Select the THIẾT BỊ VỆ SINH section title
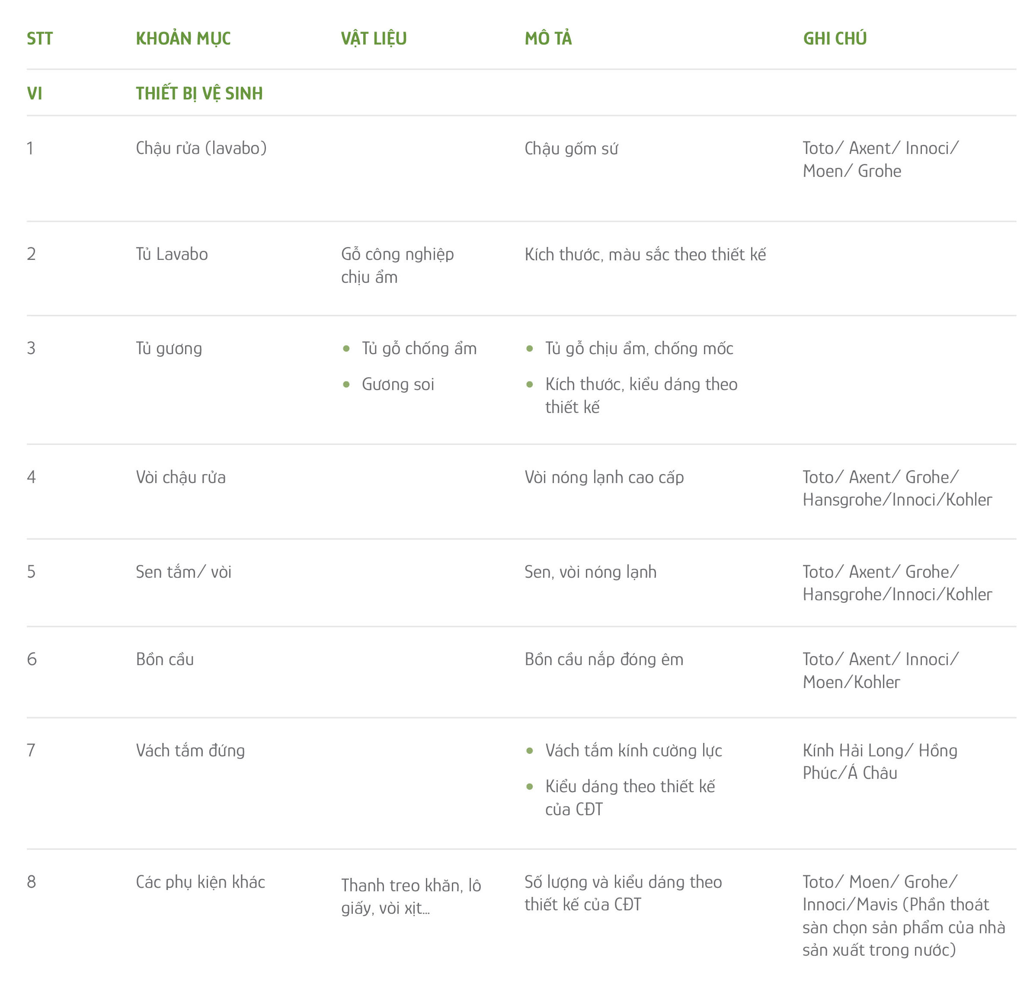This screenshot has width=1030, height=986. coord(199,93)
